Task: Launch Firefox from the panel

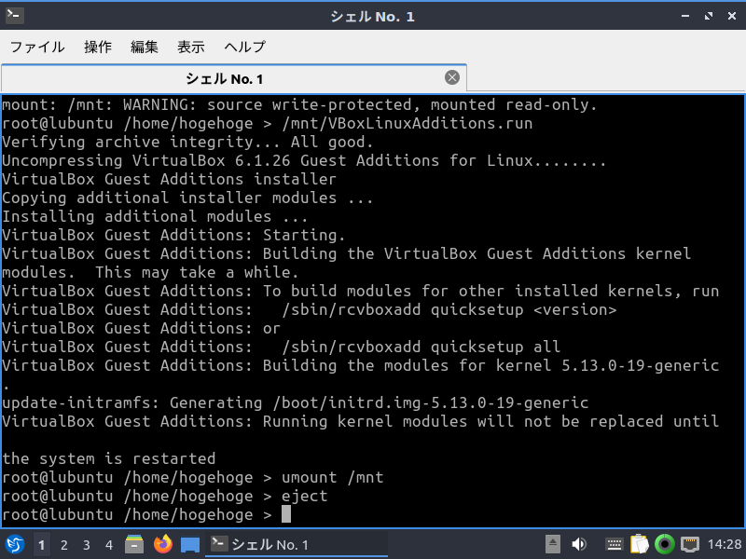Action: 162,544
